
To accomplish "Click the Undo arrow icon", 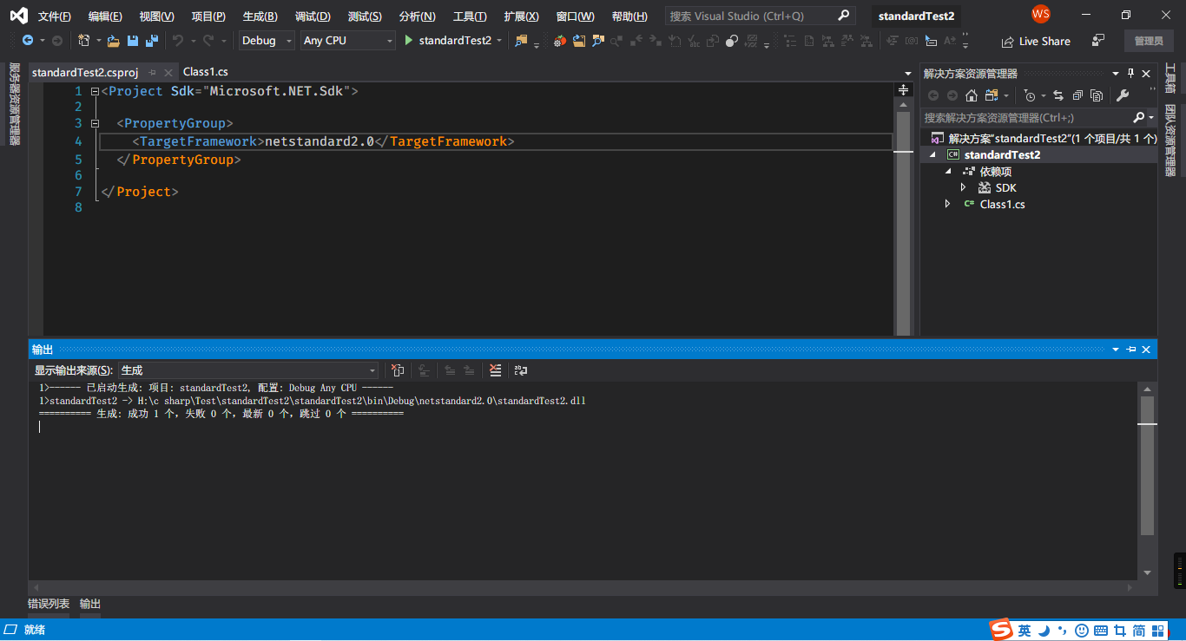I will [178, 41].
